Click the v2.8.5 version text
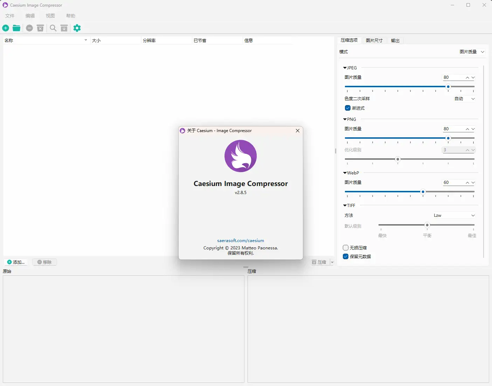 pyautogui.click(x=241, y=193)
